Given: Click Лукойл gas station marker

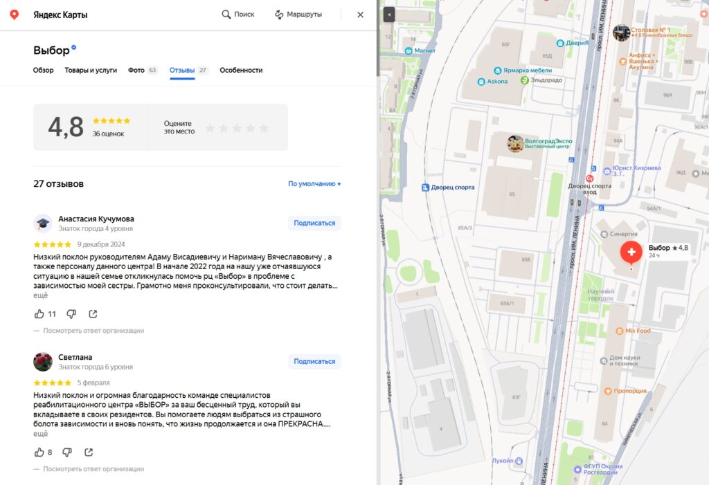Looking at the screenshot, I should pyautogui.click(x=519, y=461).
